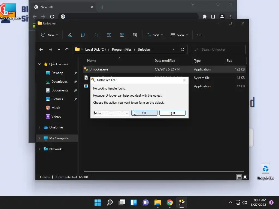The width and height of the screenshot is (279, 209).
Task: Open a new Chrome tab
Action: point(102,7)
